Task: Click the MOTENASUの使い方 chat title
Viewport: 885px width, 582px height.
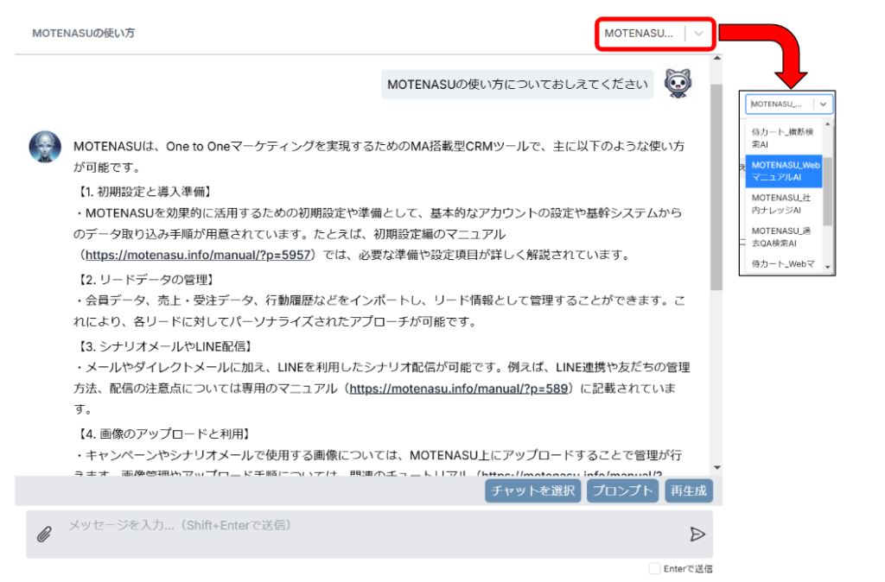Action: [84, 34]
